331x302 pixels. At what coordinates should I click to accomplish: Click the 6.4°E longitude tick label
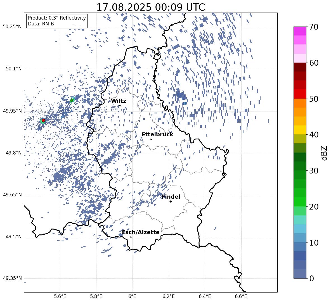click(x=205, y=297)
